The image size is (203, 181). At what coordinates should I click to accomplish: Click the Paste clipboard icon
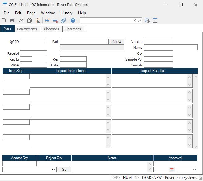pos(38,20)
